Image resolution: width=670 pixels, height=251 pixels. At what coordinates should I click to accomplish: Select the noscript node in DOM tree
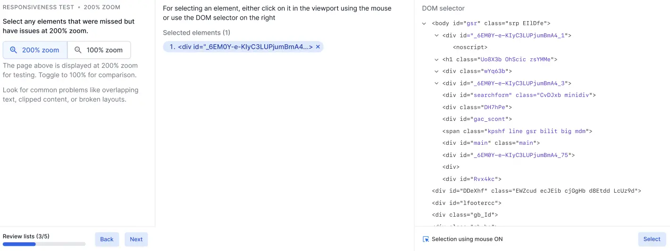470,47
